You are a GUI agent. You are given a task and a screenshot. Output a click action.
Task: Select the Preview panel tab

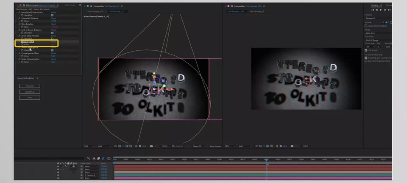[374, 5]
